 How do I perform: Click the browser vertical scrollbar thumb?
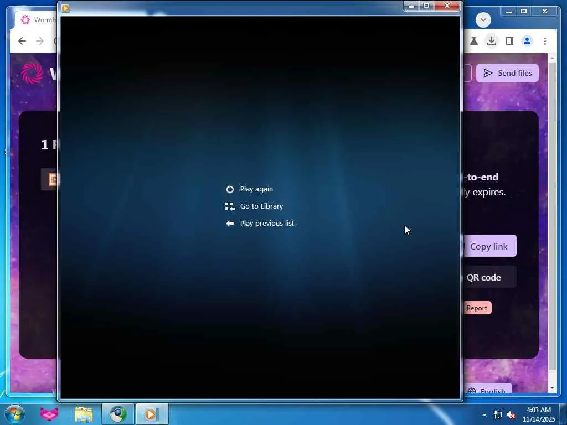pyautogui.click(x=552, y=216)
